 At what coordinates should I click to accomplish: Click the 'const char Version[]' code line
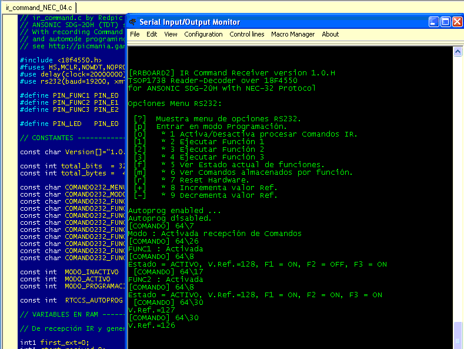coord(72,152)
